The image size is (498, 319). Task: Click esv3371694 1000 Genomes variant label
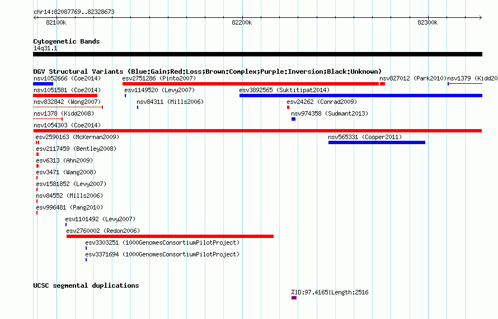coord(162,254)
